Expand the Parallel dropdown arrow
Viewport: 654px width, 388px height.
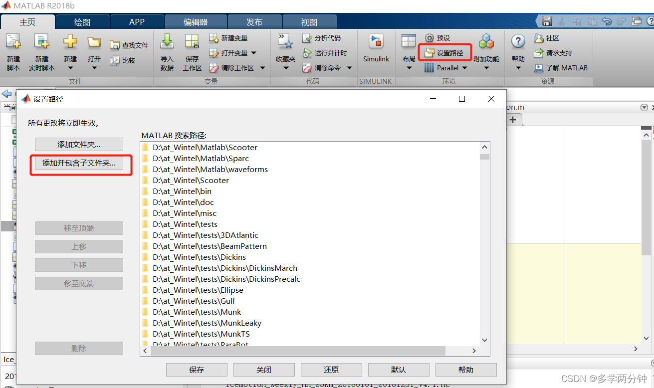click(464, 68)
